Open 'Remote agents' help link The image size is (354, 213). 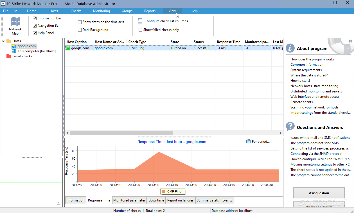point(301,102)
